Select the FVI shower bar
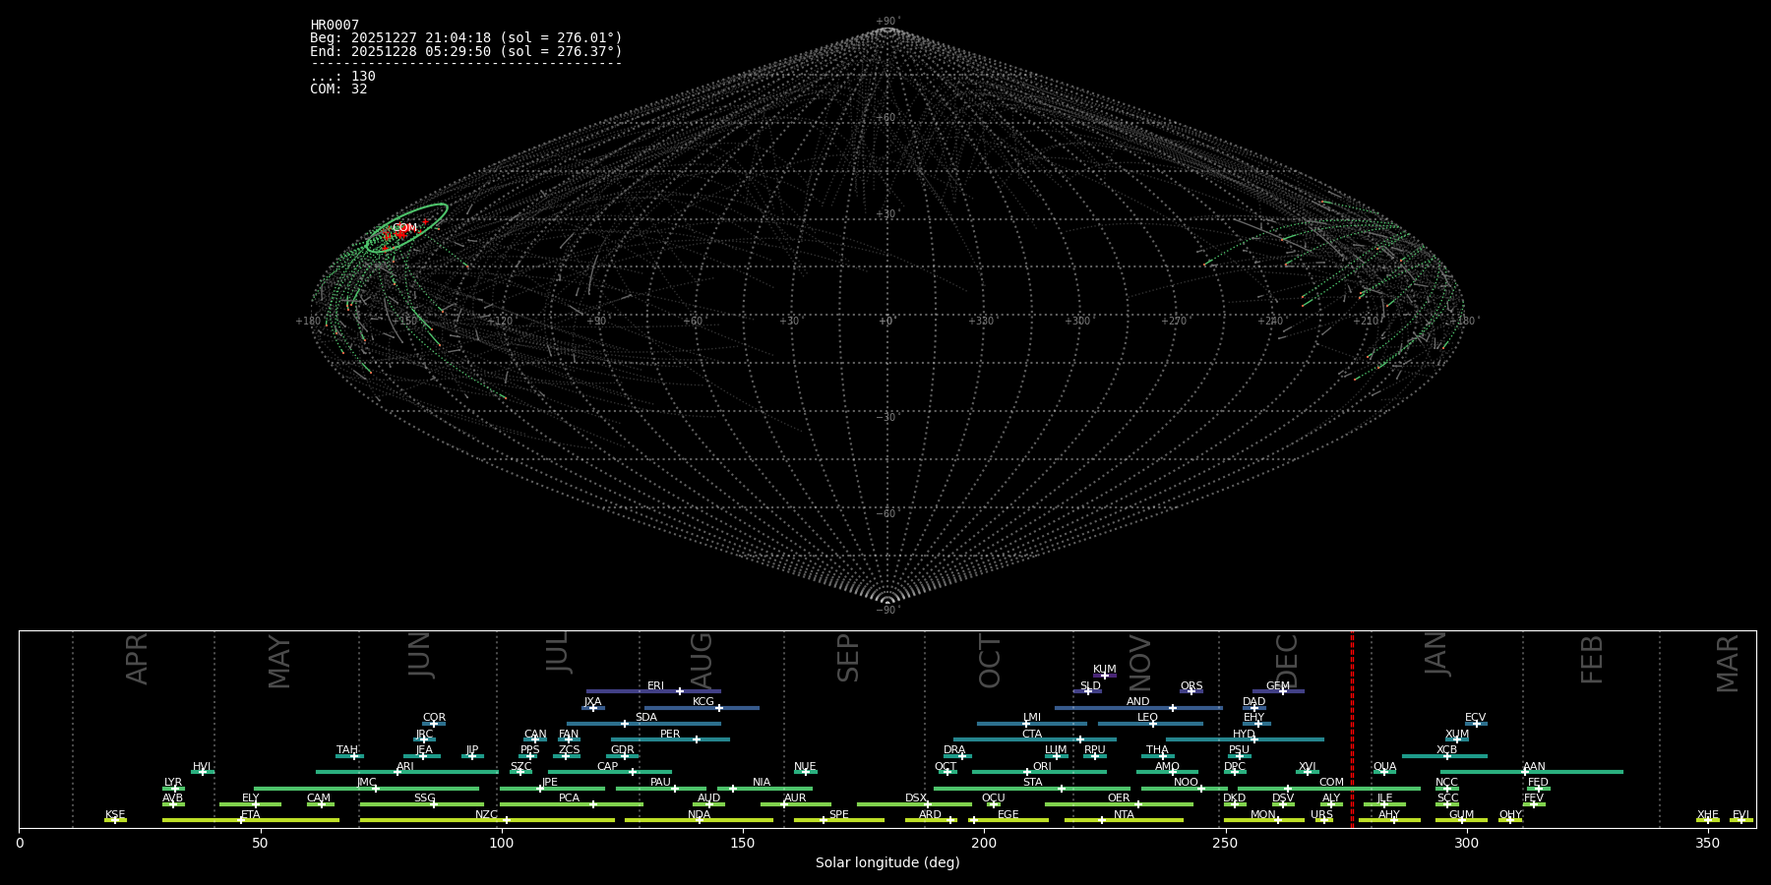The image size is (1771, 885). click(1740, 820)
